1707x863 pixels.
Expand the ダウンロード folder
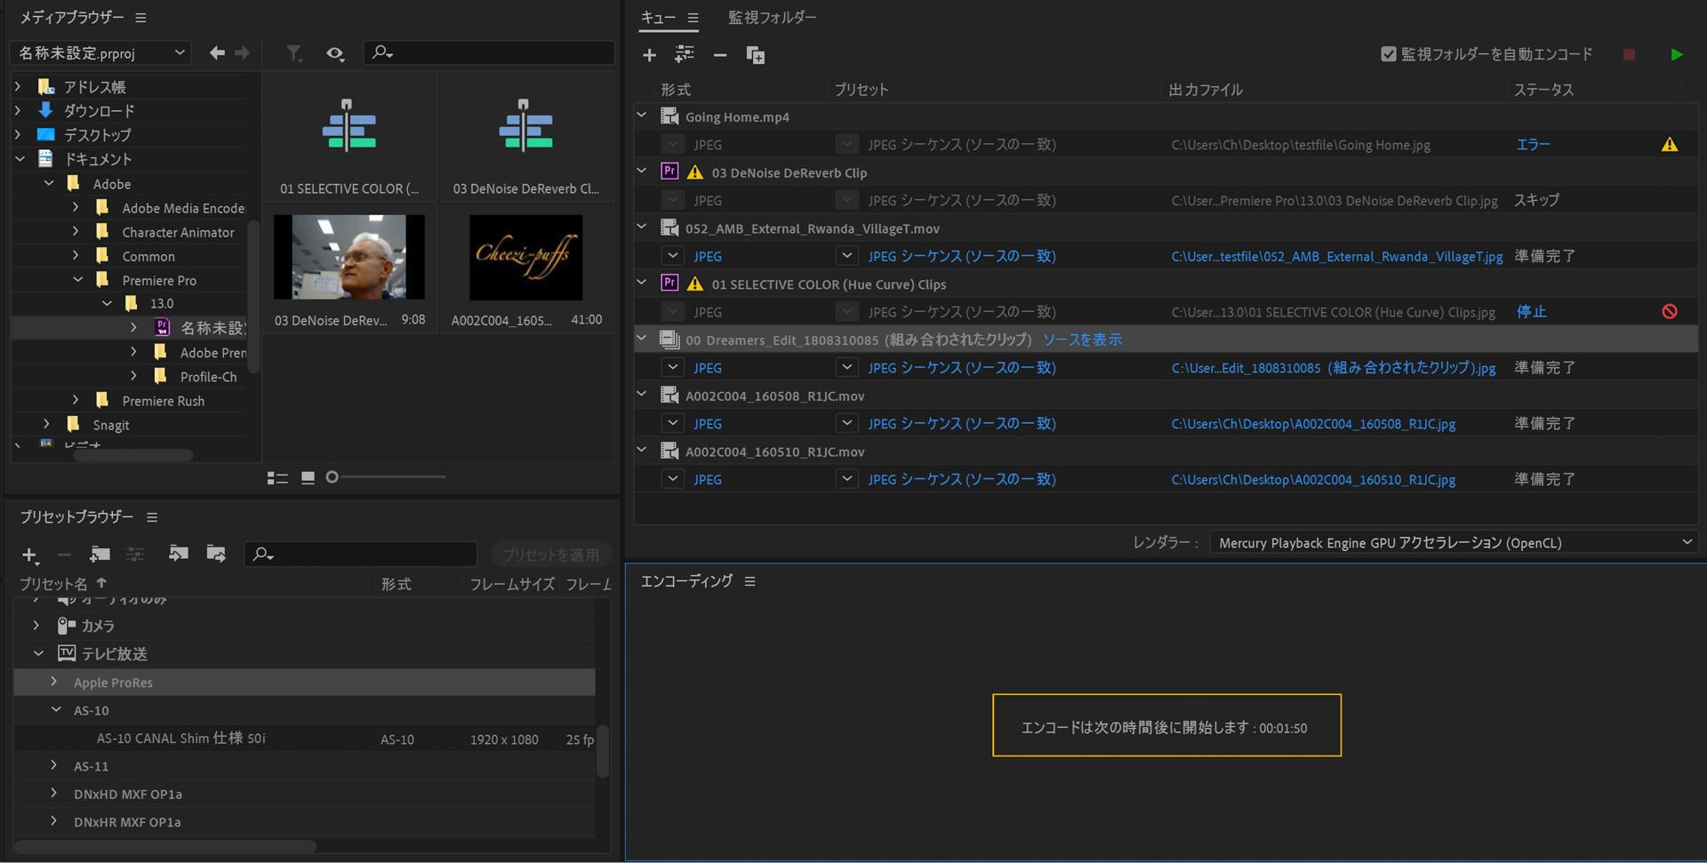[x=18, y=110]
